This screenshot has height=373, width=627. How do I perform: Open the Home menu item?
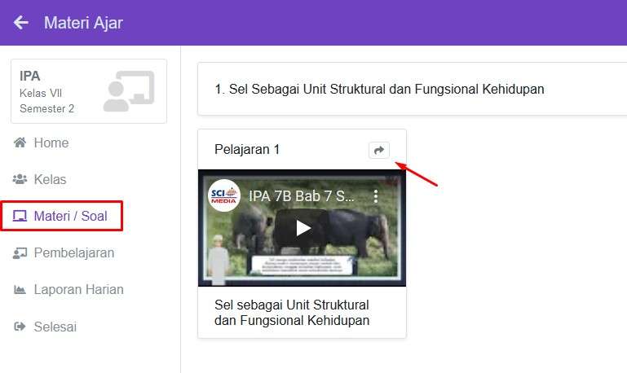[51, 143]
